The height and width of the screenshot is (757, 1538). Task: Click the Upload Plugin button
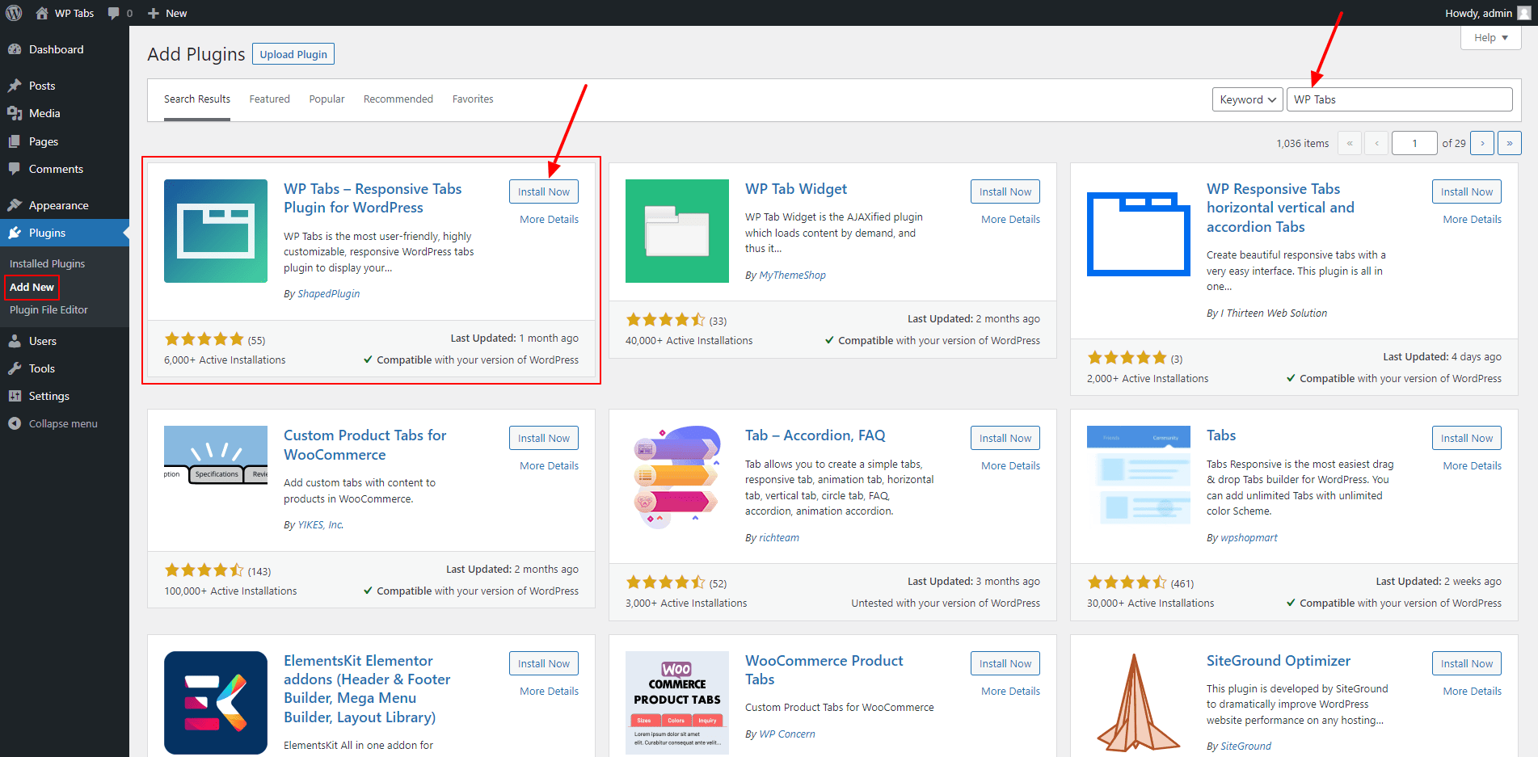293,54
